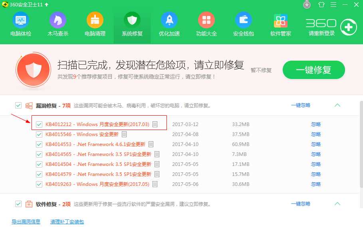Uncheck the 漏洞修复 group checkbox

pos(18,106)
